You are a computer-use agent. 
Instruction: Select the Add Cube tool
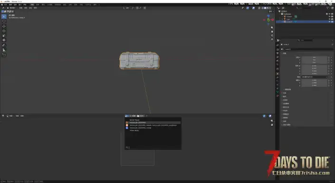pos(4,55)
